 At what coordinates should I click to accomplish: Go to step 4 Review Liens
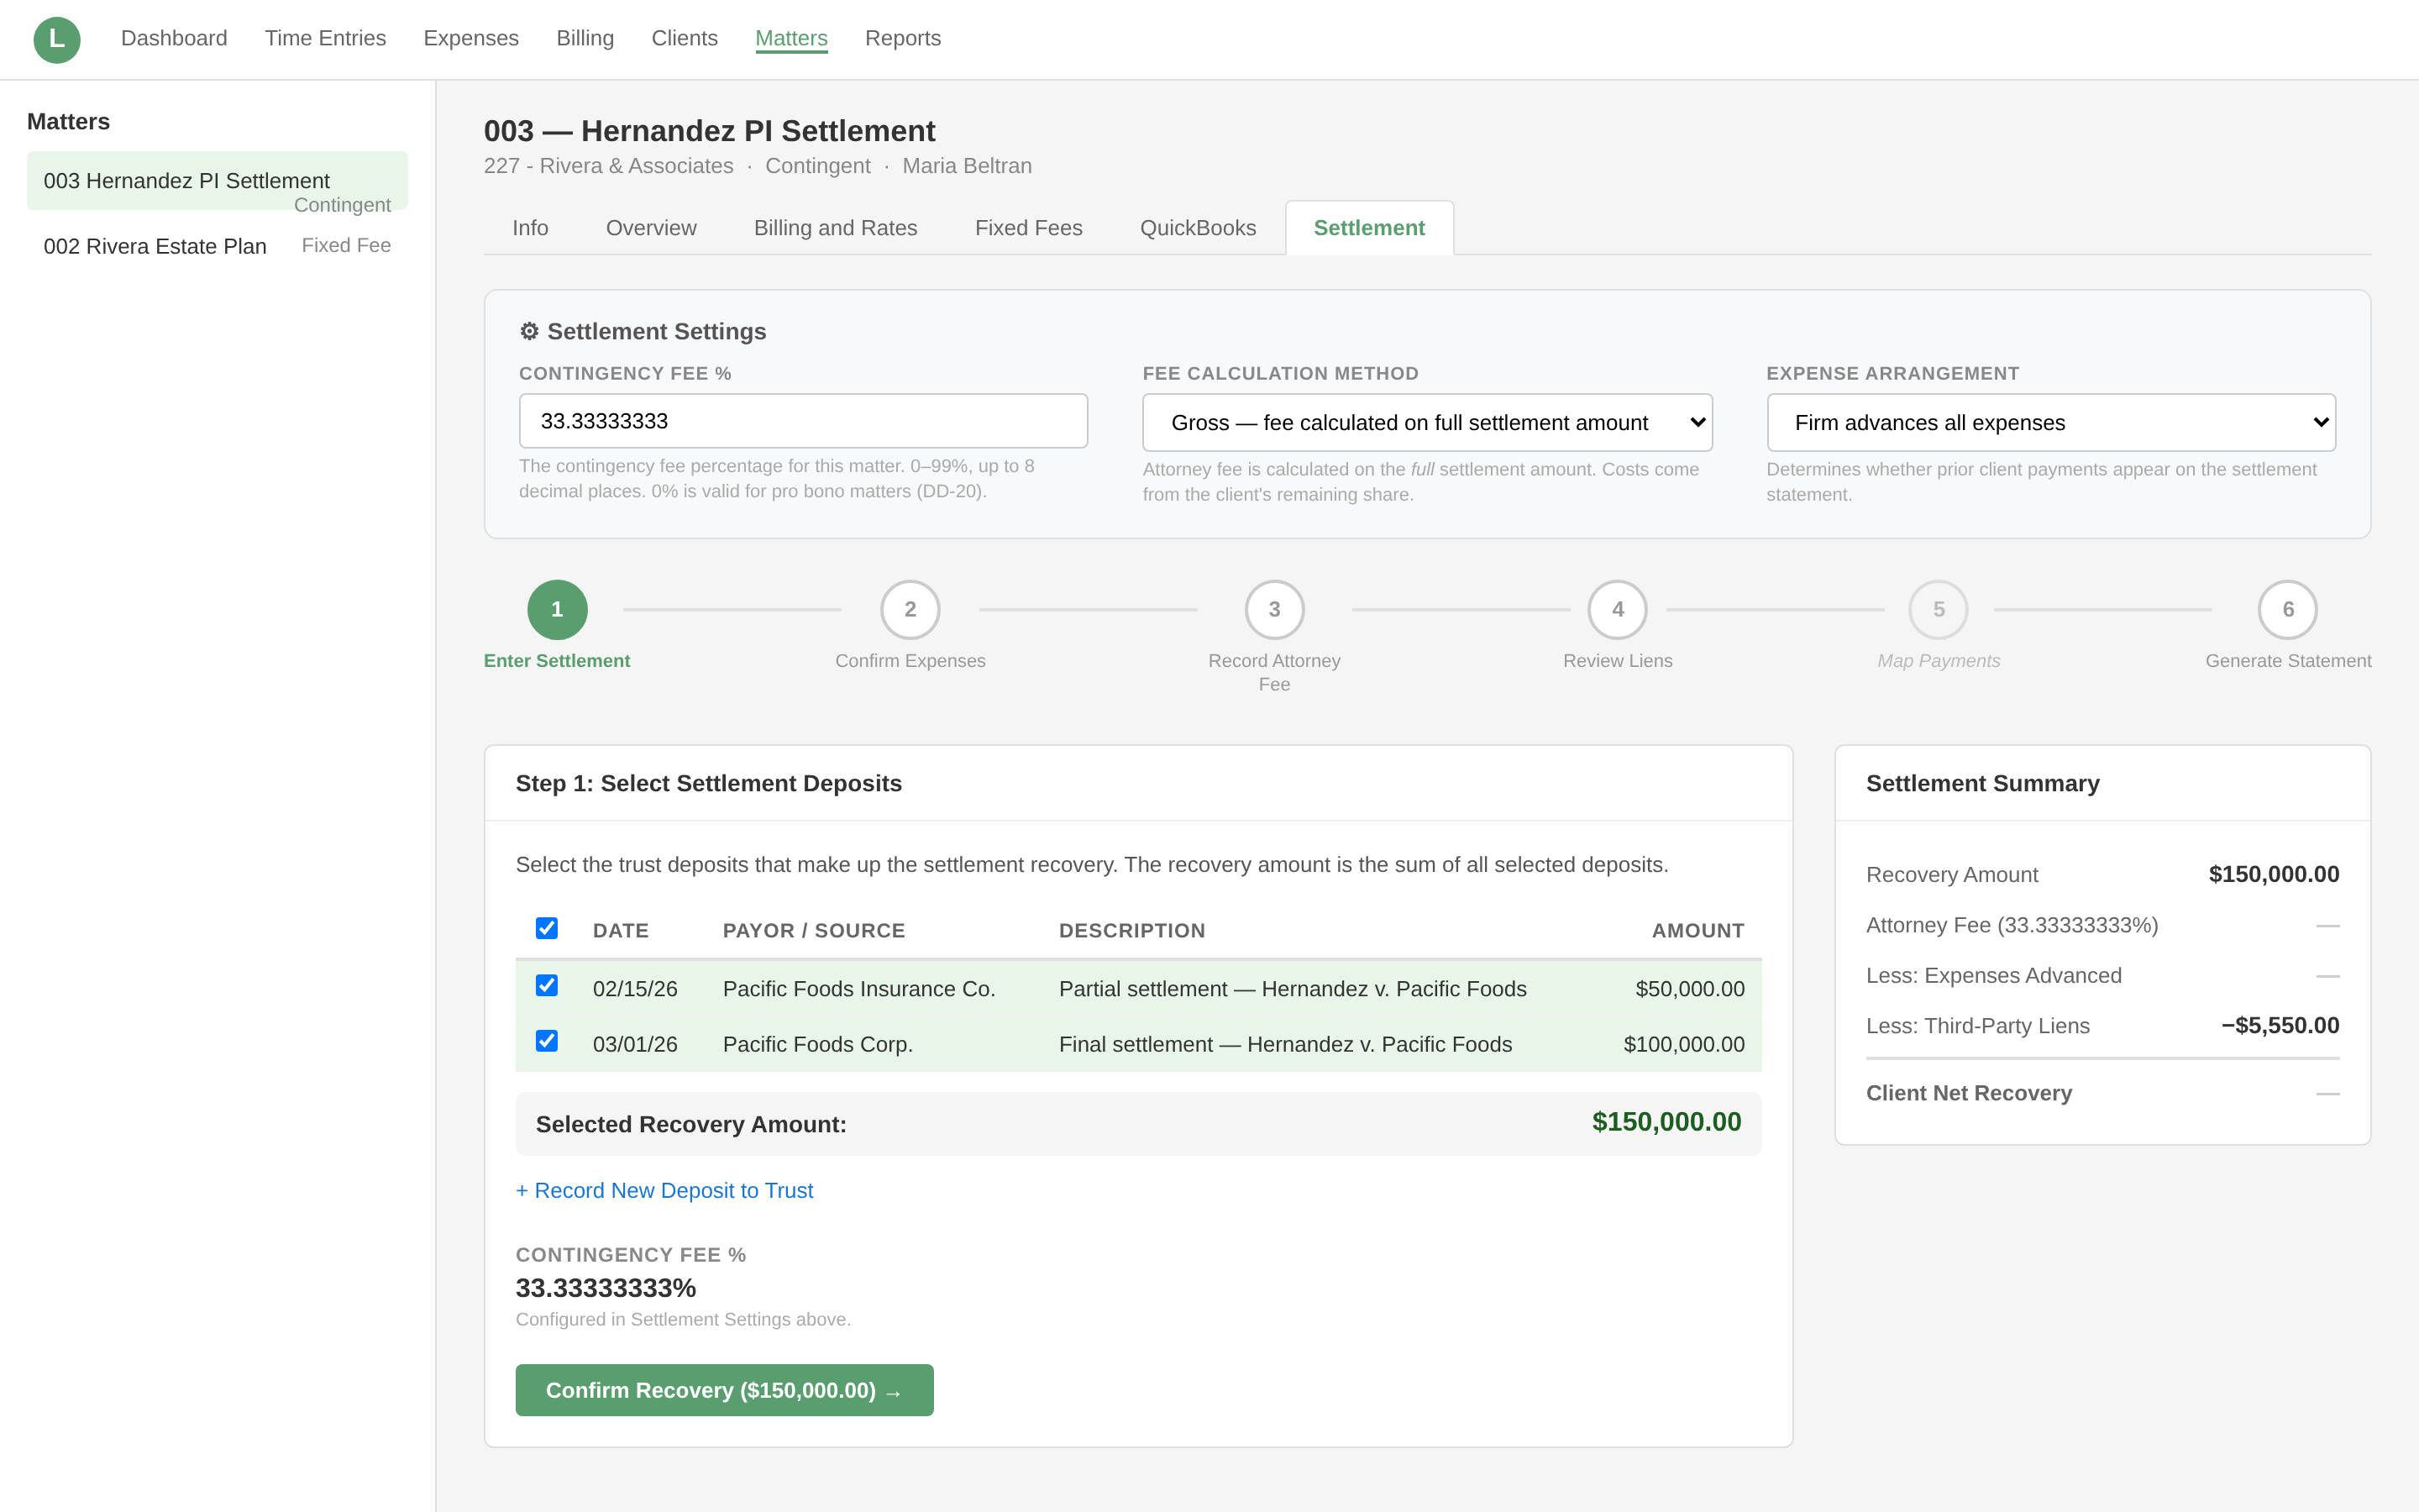tap(1618, 609)
